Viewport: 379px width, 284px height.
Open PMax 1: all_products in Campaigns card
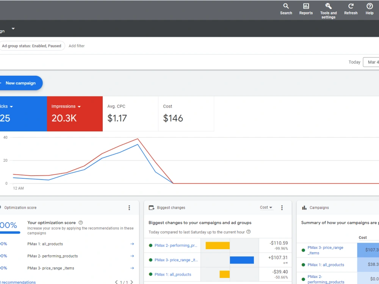(326, 265)
